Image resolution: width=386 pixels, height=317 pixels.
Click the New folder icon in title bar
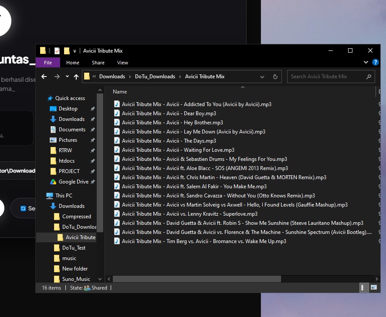click(67, 51)
